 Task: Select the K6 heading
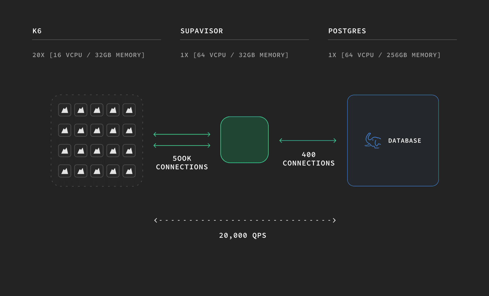[37, 31]
